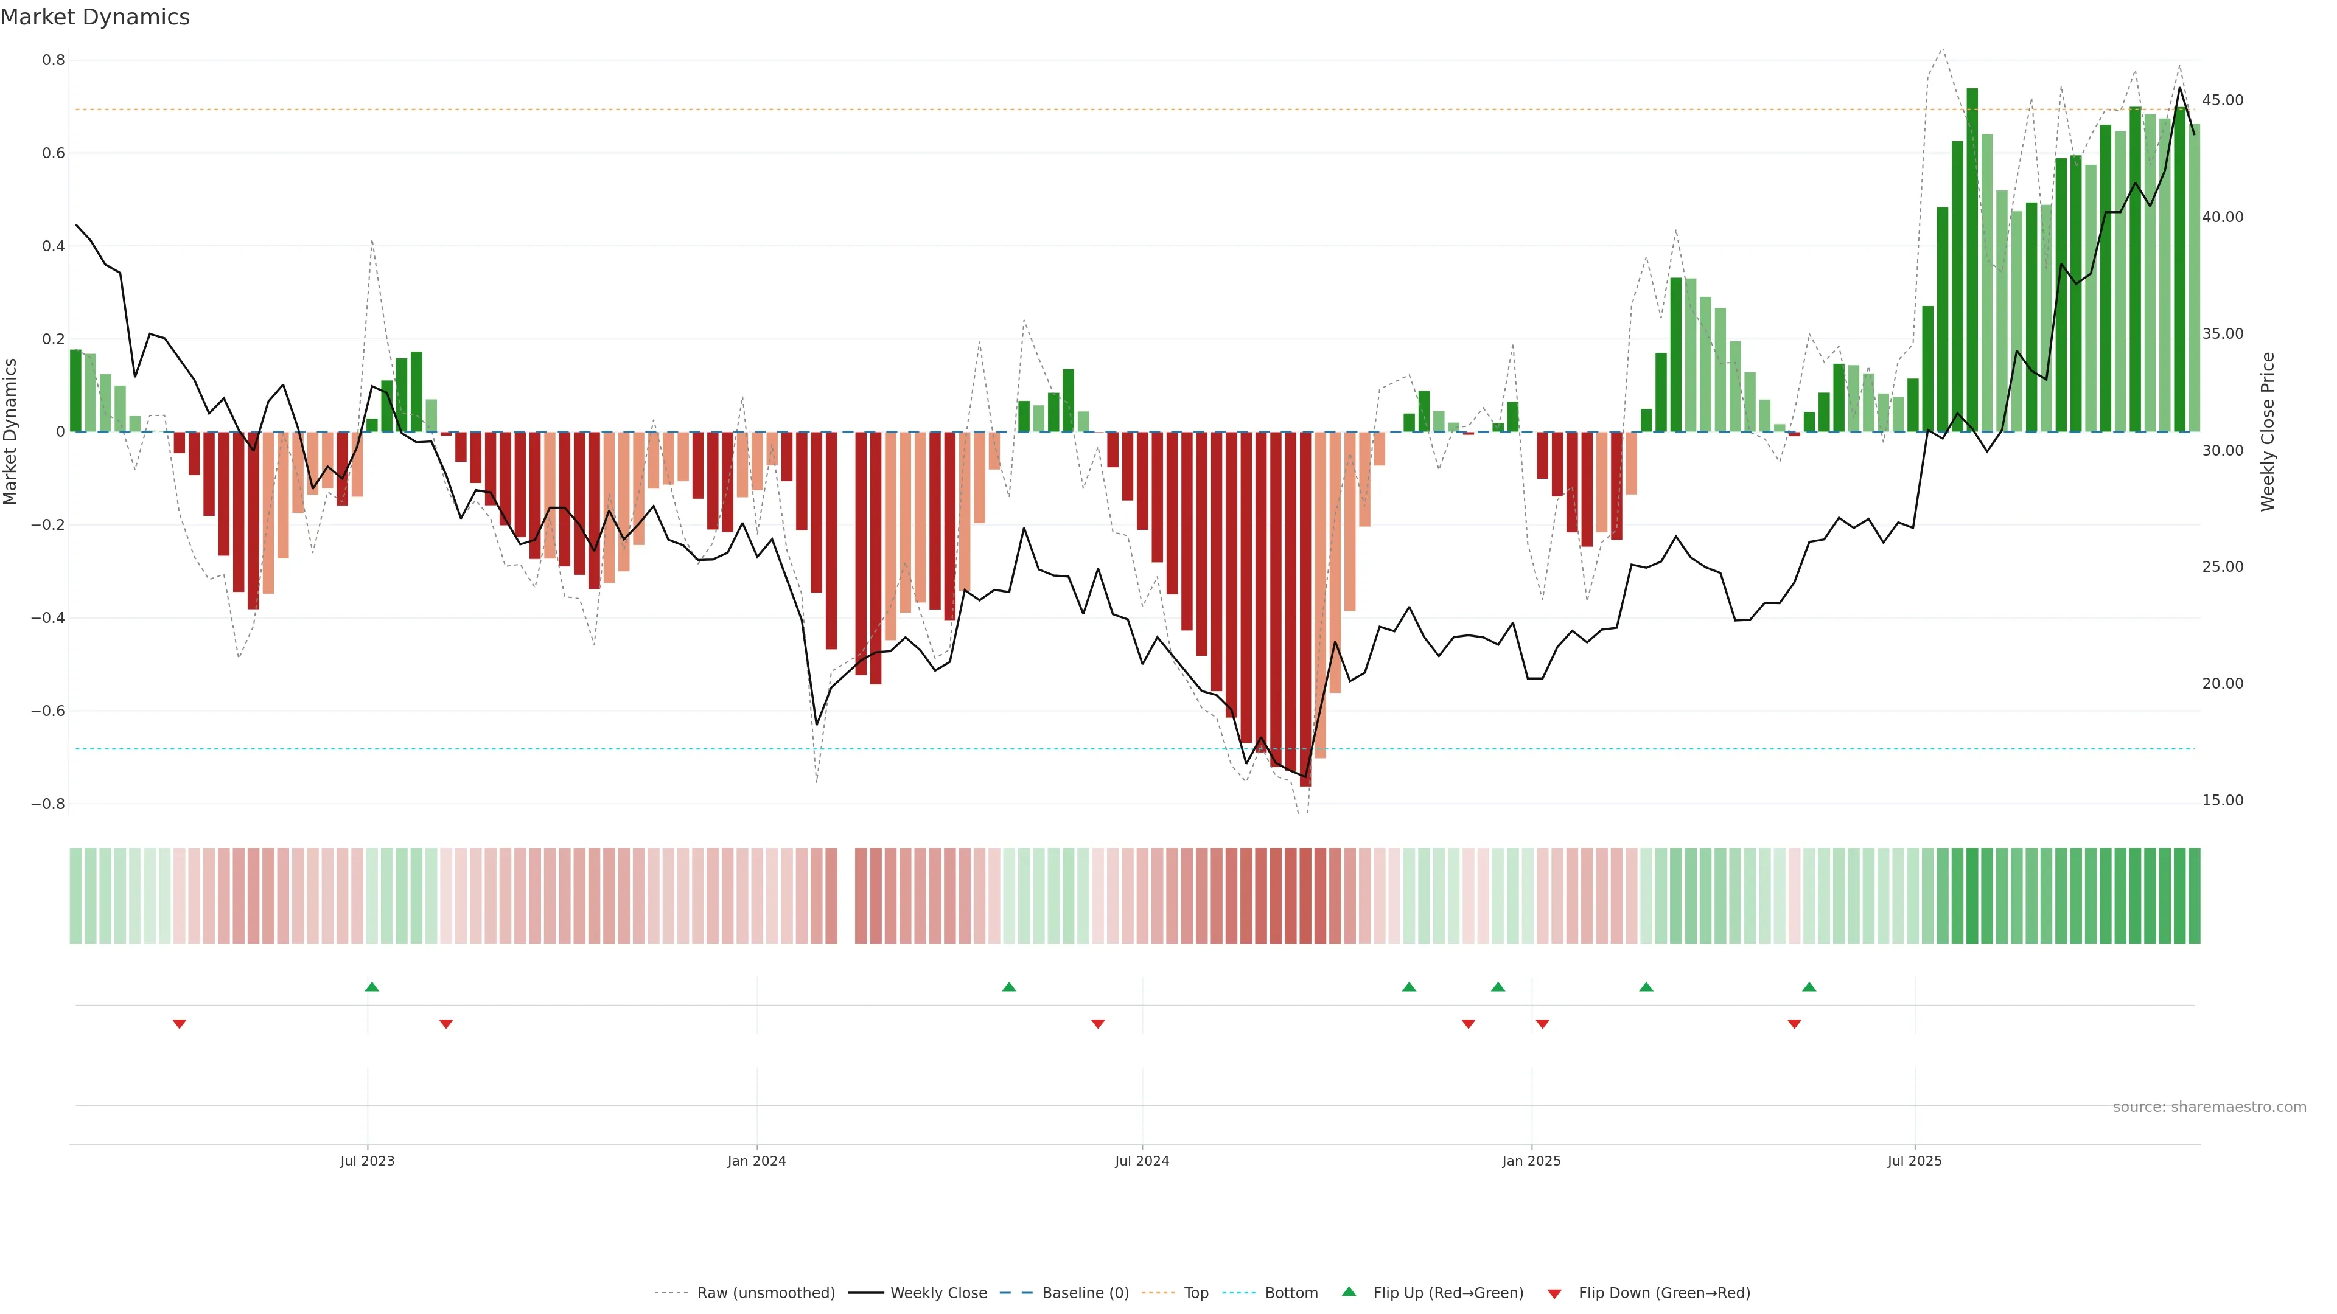Viewport: 2337px width, 1314px height.
Task: Toggle Weekly Close legend entry
Action: pos(938,1293)
